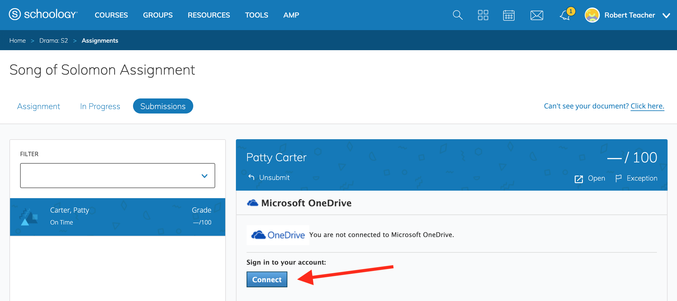Follow the "Click here" document link
This screenshot has height=301, width=677.
(647, 106)
